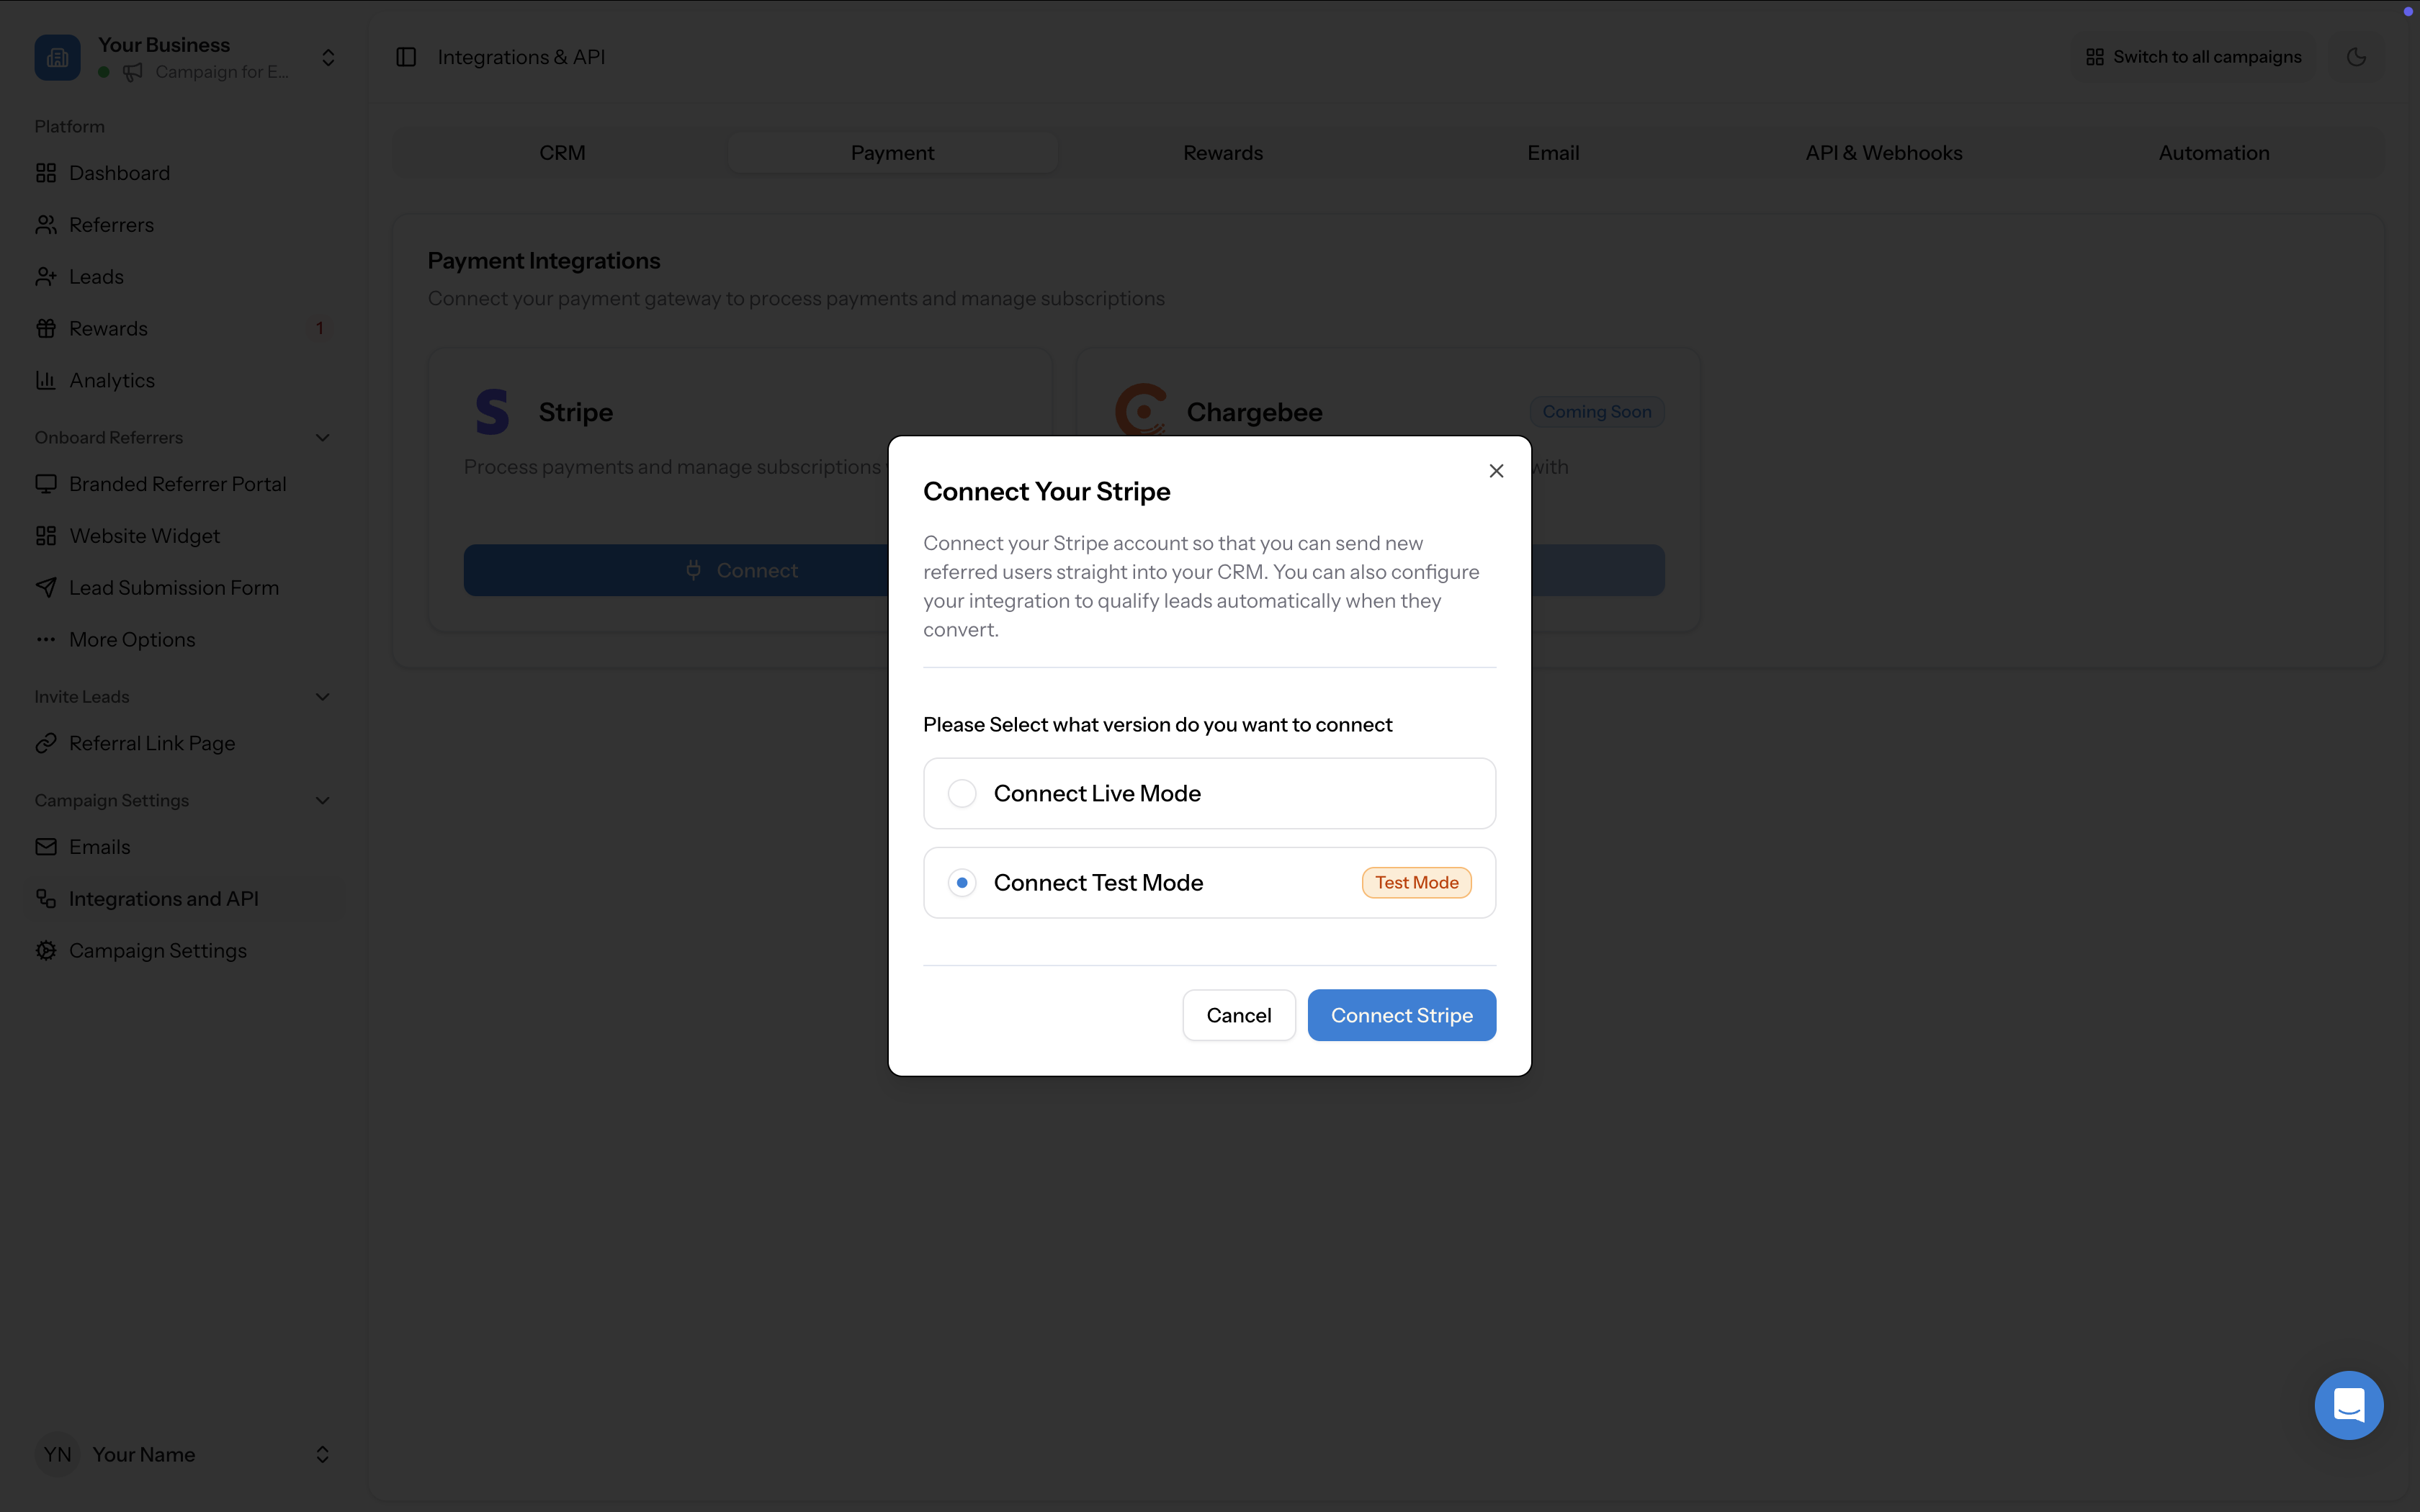Switch to the CRM tab
The width and height of the screenshot is (2420, 1512).
pos(562,152)
